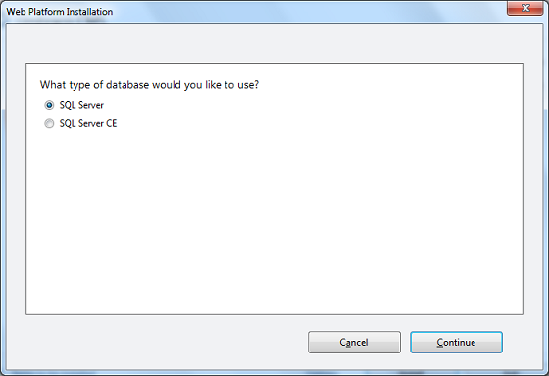Click the red X icon in title bar
The height and width of the screenshot is (376, 549).
click(x=524, y=8)
